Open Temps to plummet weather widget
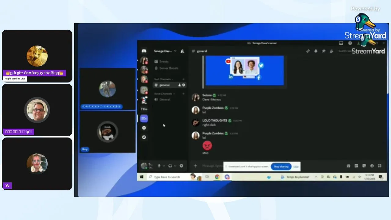This screenshot has width=391, height=220. coord(295,177)
